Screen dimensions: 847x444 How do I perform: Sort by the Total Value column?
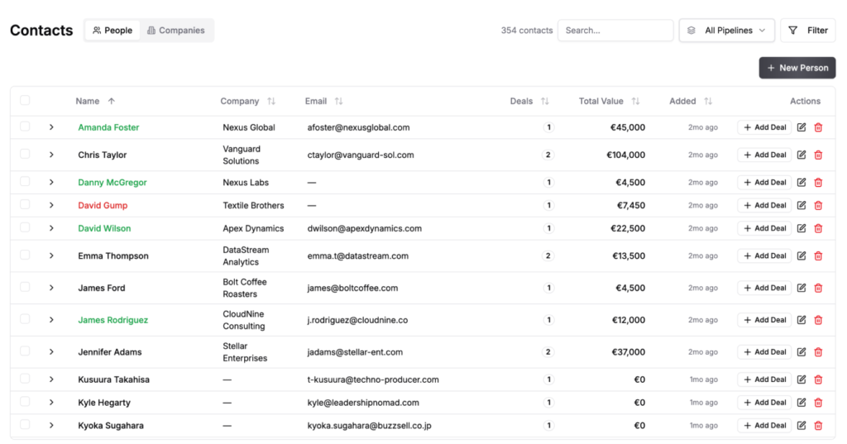tap(609, 101)
